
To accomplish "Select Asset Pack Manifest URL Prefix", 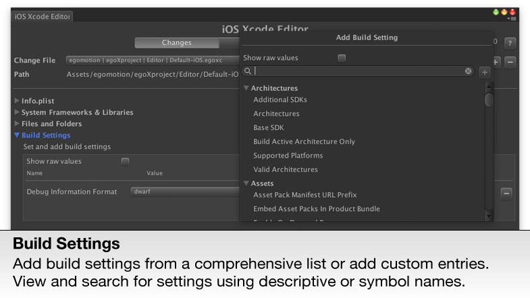I will (x=305, y=195).
